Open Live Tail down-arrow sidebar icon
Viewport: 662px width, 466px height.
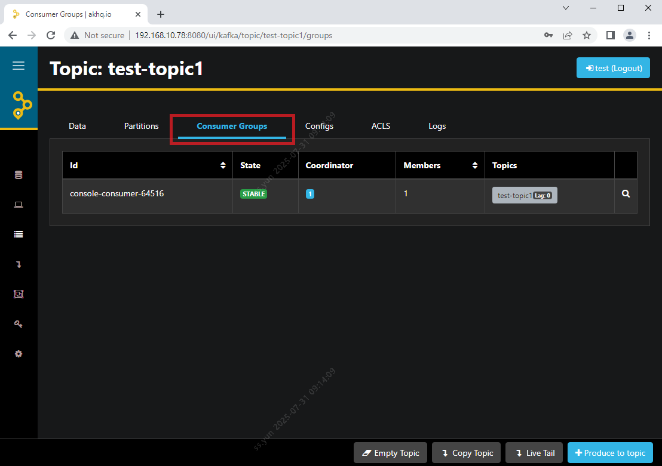[x=19, y=264]
